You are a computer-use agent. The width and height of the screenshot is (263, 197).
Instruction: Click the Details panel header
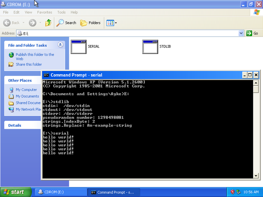(22, 125)
